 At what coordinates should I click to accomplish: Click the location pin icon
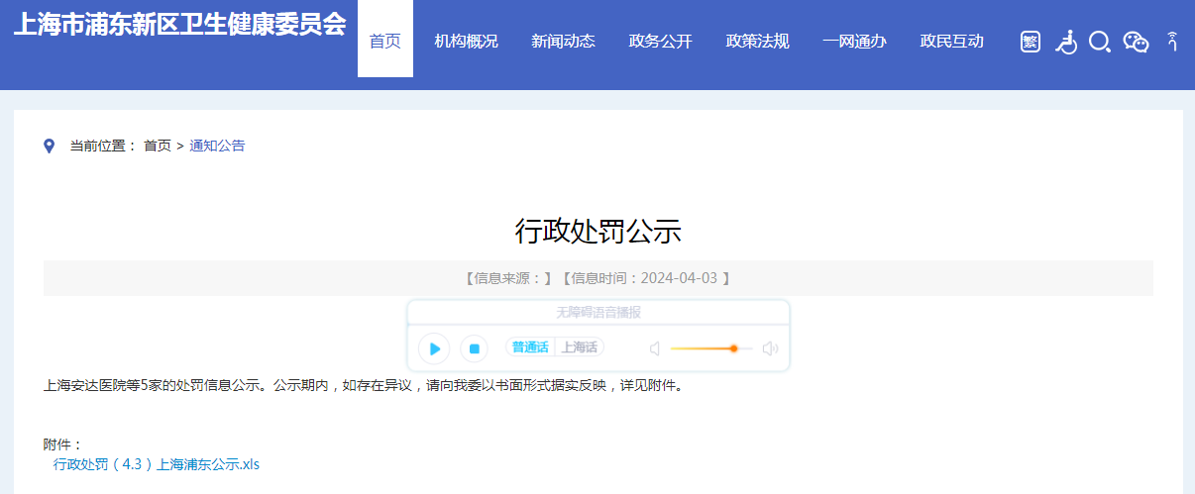click(x=50, y=147)
